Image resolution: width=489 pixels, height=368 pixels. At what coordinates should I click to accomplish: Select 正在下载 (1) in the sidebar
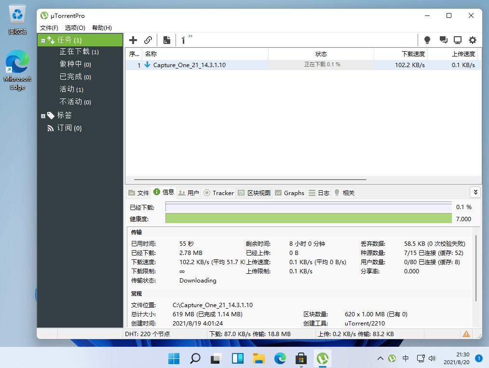point(79,52)
